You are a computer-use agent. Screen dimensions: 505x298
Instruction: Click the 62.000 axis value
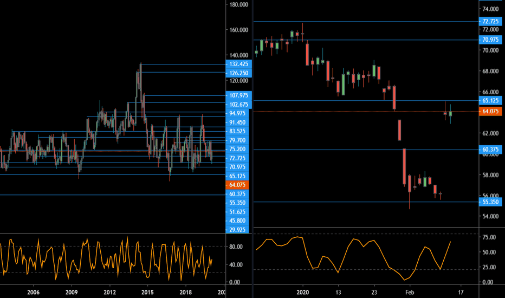click(x=490, y=133)
